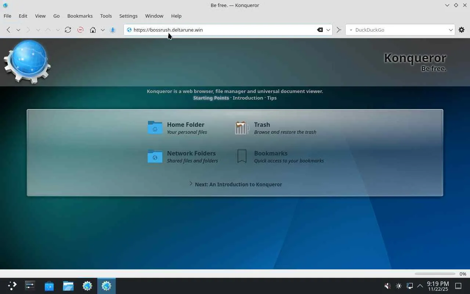Screen dimensions: 470x294
Task: Open the Edit menu
Action: click(23, 16)
